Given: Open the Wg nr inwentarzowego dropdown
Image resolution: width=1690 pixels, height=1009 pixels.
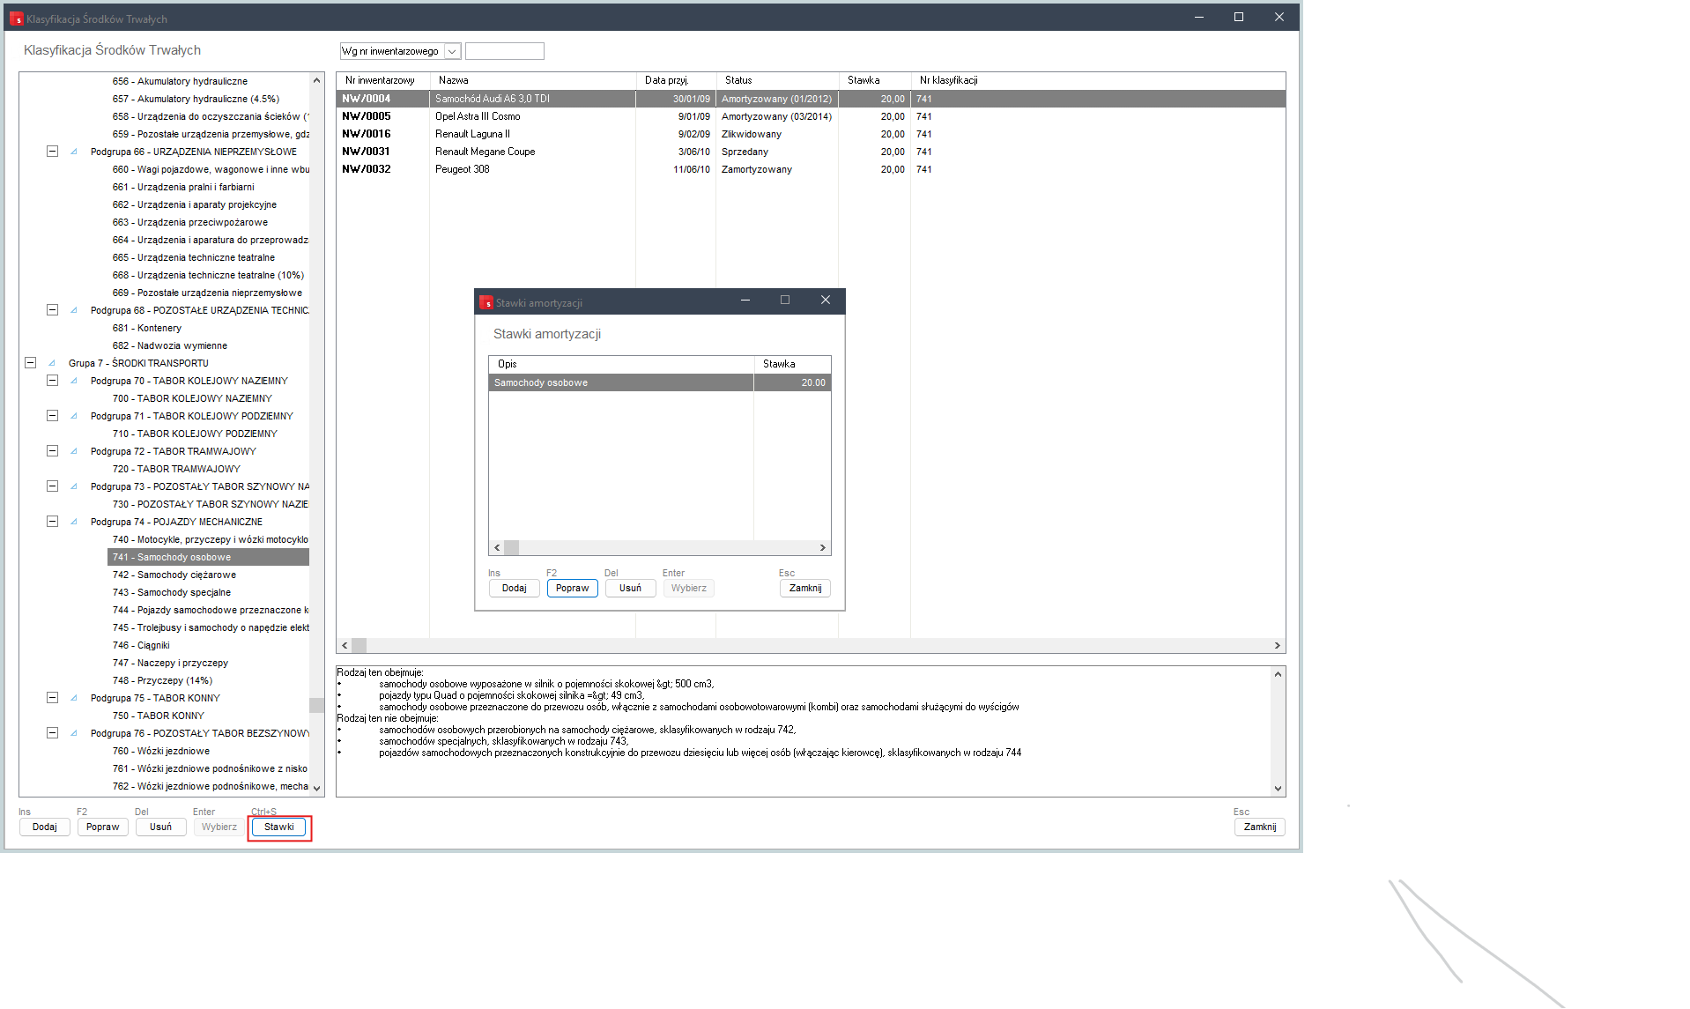Looking at the screenshot, I should (x=452, y=51).
